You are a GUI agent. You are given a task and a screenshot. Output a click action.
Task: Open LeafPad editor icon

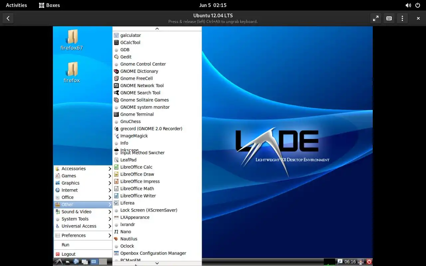point(116,160)
